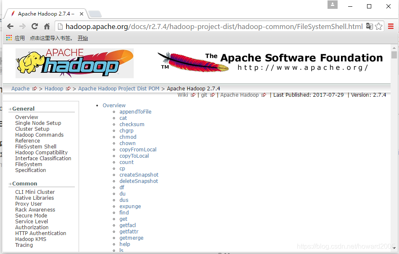Select the Apache Hadoop 2.7.4 tab
Viewport: 399px width, 254px height.
click(x=46, y=14)
